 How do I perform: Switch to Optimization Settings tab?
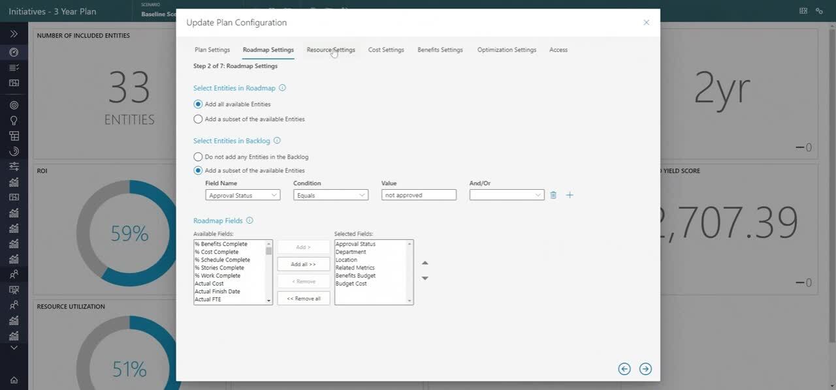[507, 50]
